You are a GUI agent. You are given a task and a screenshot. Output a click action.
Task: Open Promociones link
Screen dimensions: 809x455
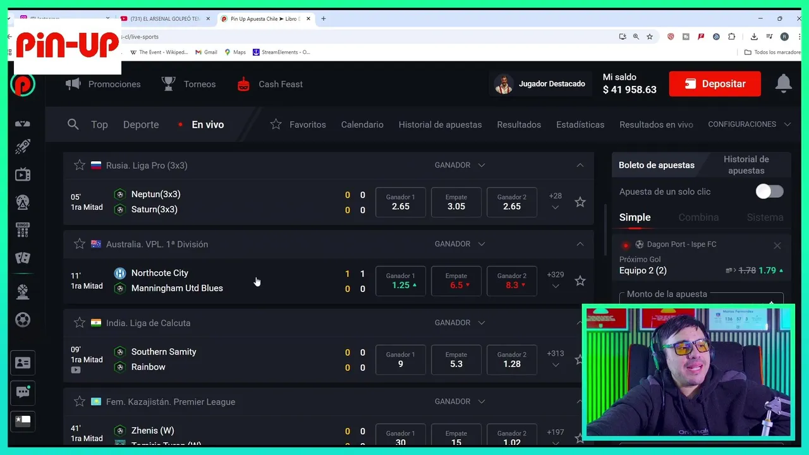(103, 84)
